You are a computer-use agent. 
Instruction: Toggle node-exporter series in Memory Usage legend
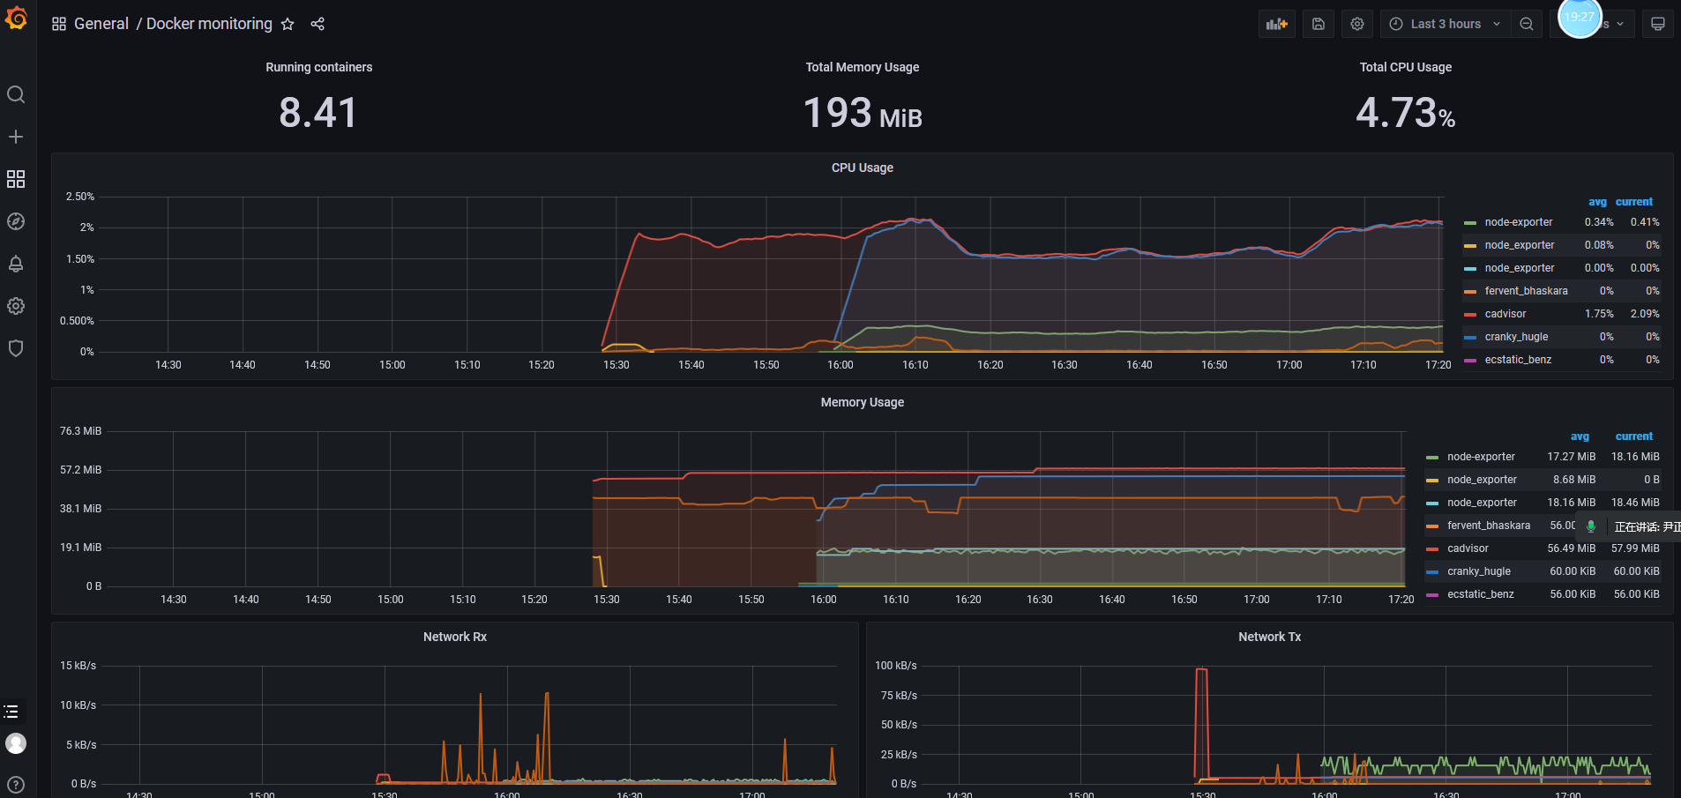[1481, 457]
